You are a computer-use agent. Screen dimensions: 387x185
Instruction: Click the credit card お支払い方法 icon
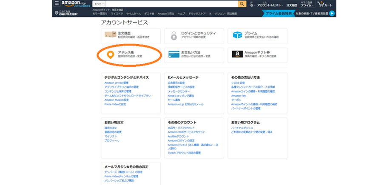(174, 54)
